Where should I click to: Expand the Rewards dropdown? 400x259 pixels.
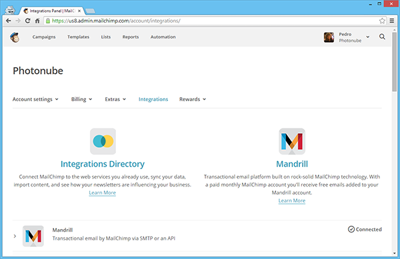tap(193, 99)
